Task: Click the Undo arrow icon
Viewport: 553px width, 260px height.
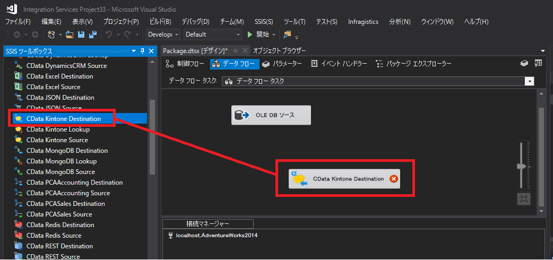Action: point(109,34)
